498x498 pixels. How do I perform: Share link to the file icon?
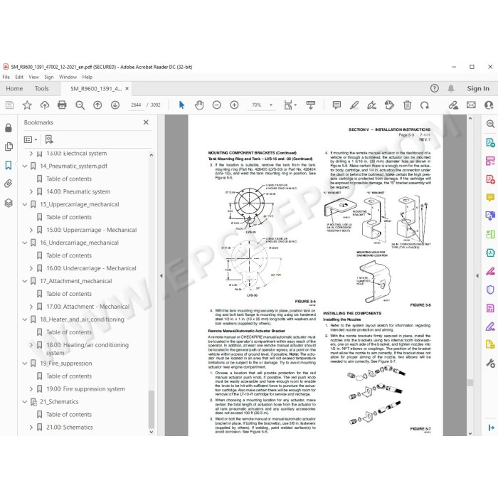coord(454,105)
